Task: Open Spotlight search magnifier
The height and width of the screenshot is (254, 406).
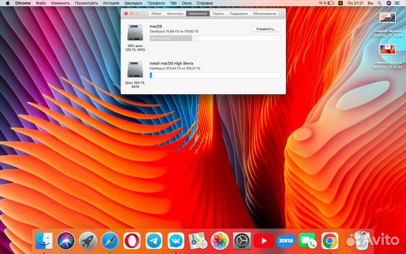Action: tap(379, 3)
